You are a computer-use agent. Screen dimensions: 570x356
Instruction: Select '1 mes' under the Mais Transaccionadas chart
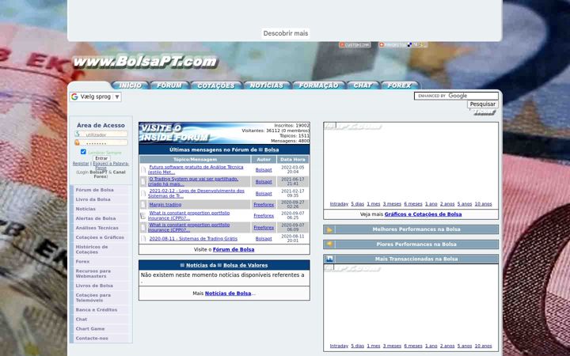click(x=374, y=347)
